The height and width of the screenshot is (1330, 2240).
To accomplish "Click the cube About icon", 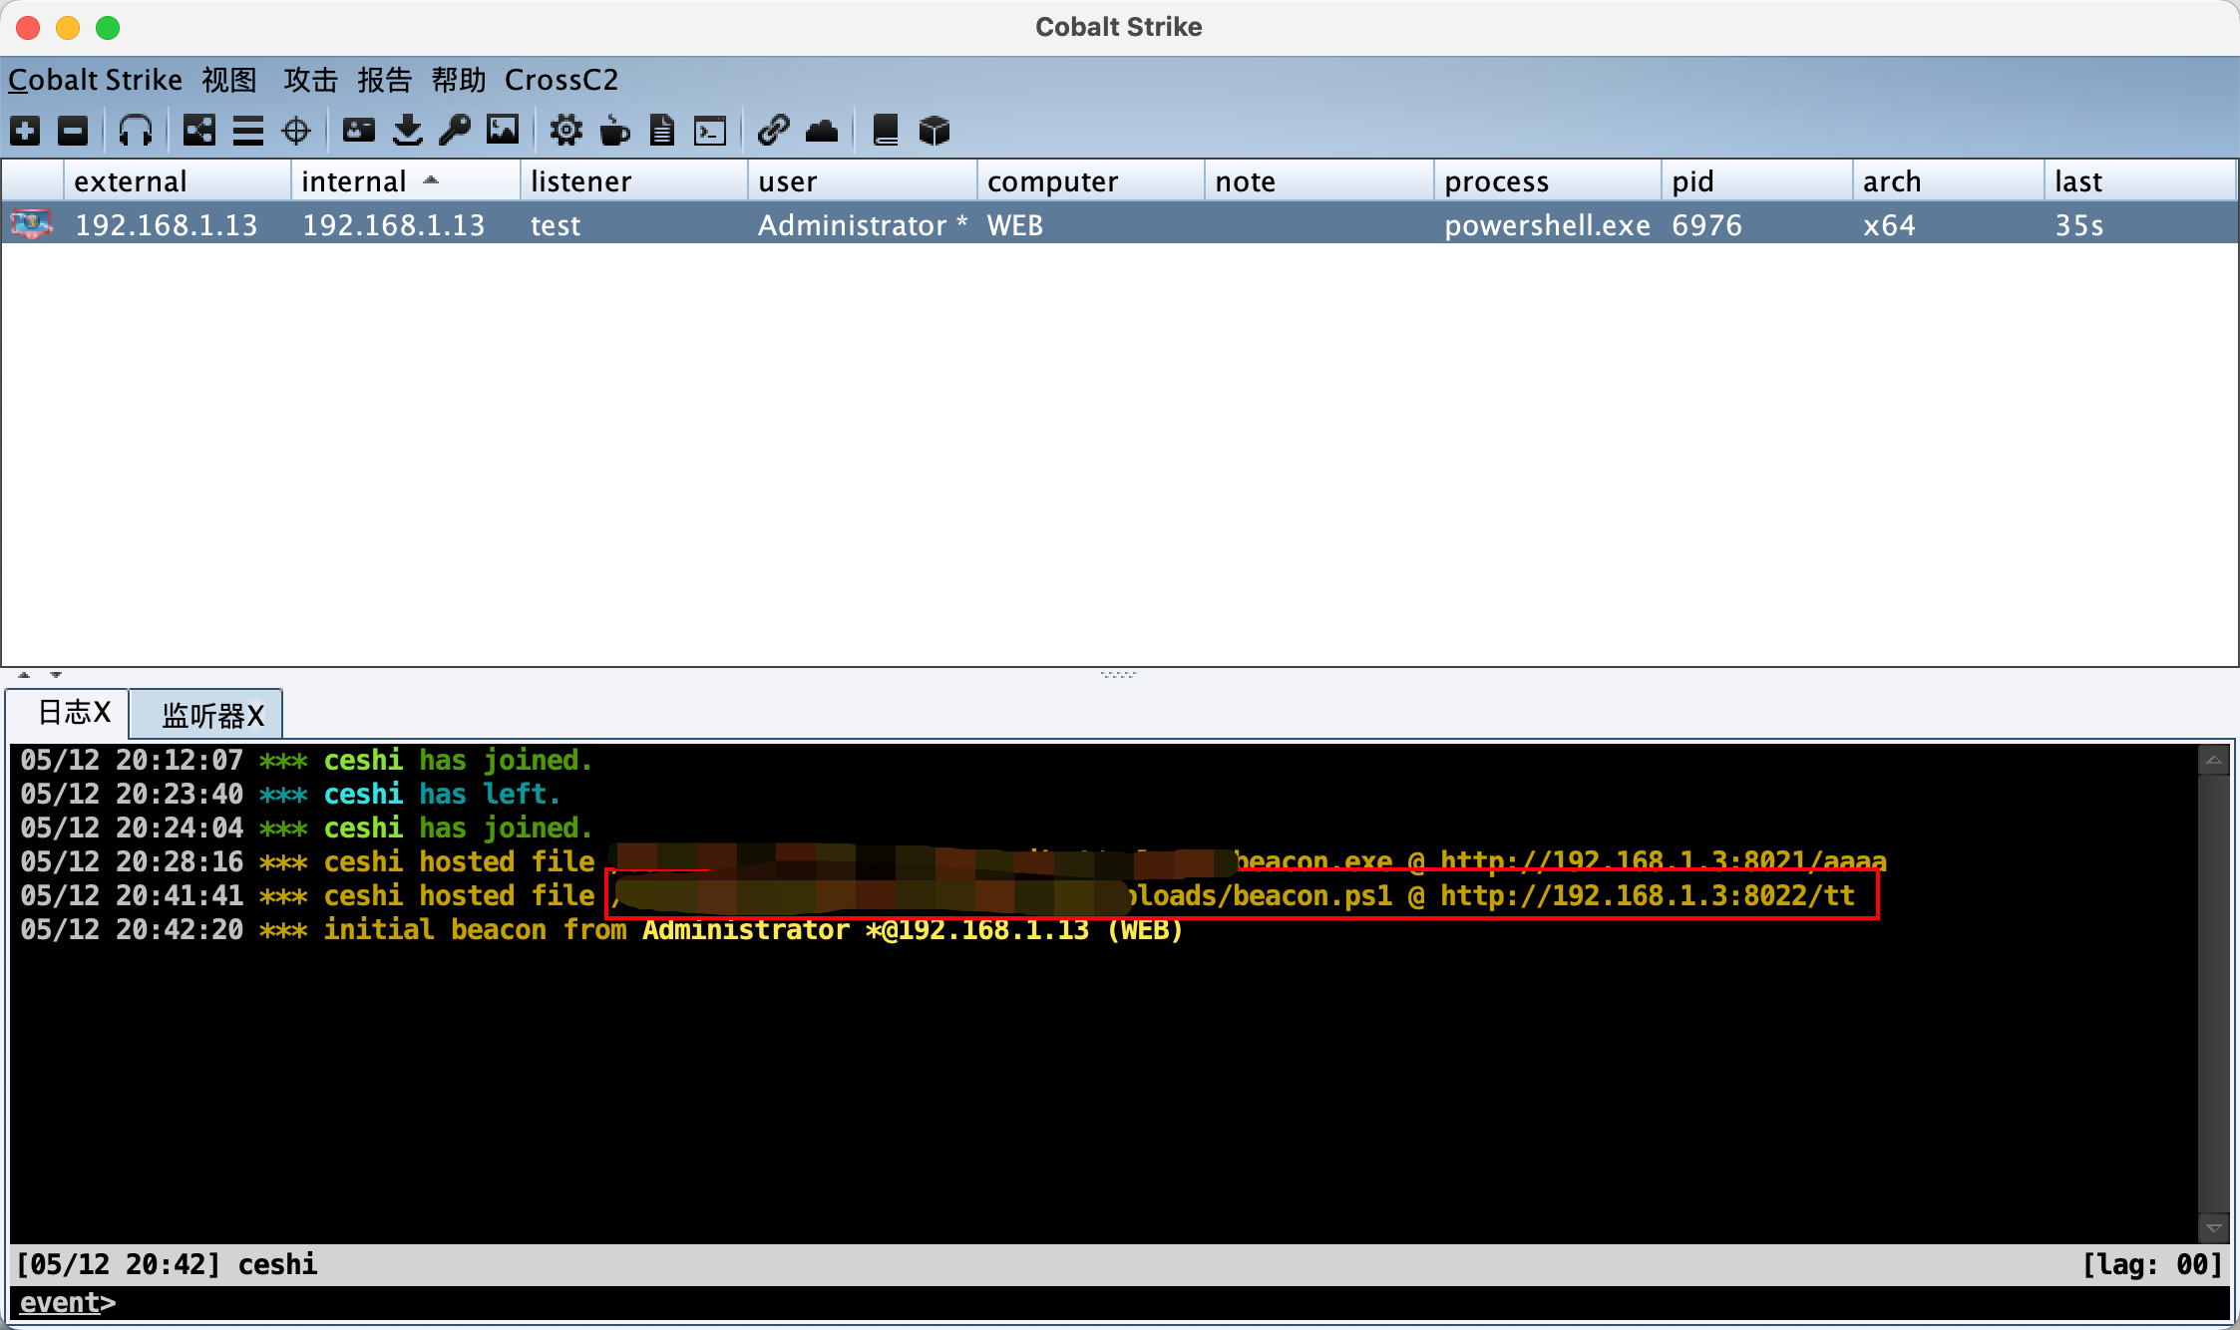I will click(934, 131).
